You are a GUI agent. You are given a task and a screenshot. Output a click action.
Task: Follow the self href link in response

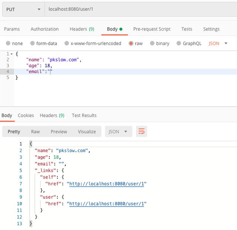coord(108,184)
